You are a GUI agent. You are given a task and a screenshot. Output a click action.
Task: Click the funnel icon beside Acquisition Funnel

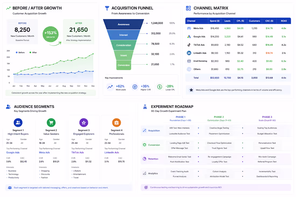pos(107,8)
